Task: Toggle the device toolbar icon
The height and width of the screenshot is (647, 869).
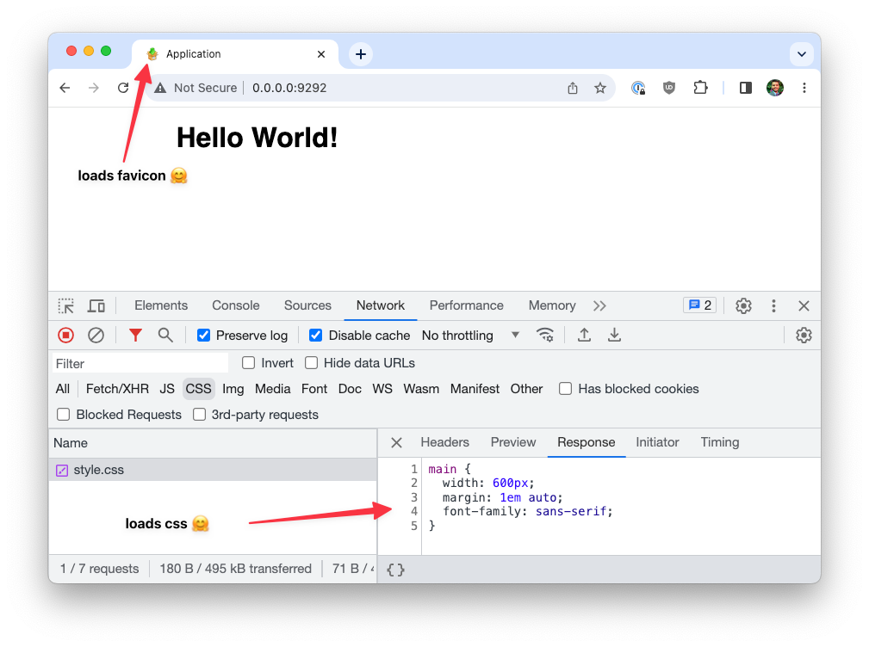Action: [96, 306]
